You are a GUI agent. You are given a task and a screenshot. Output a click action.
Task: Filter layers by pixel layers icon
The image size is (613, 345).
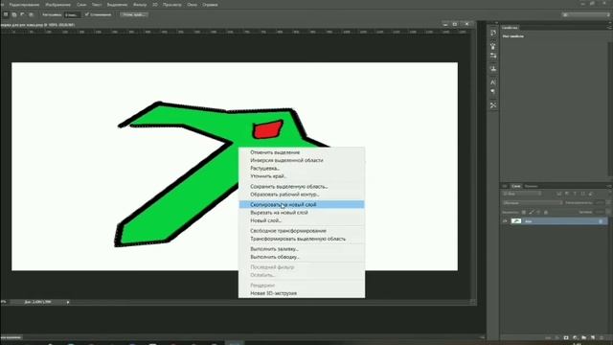(x=559, y=194)
